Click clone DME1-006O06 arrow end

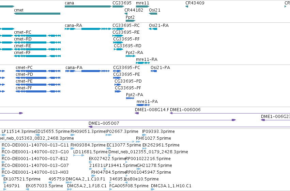pyautogui.click(x=171, y=113)
